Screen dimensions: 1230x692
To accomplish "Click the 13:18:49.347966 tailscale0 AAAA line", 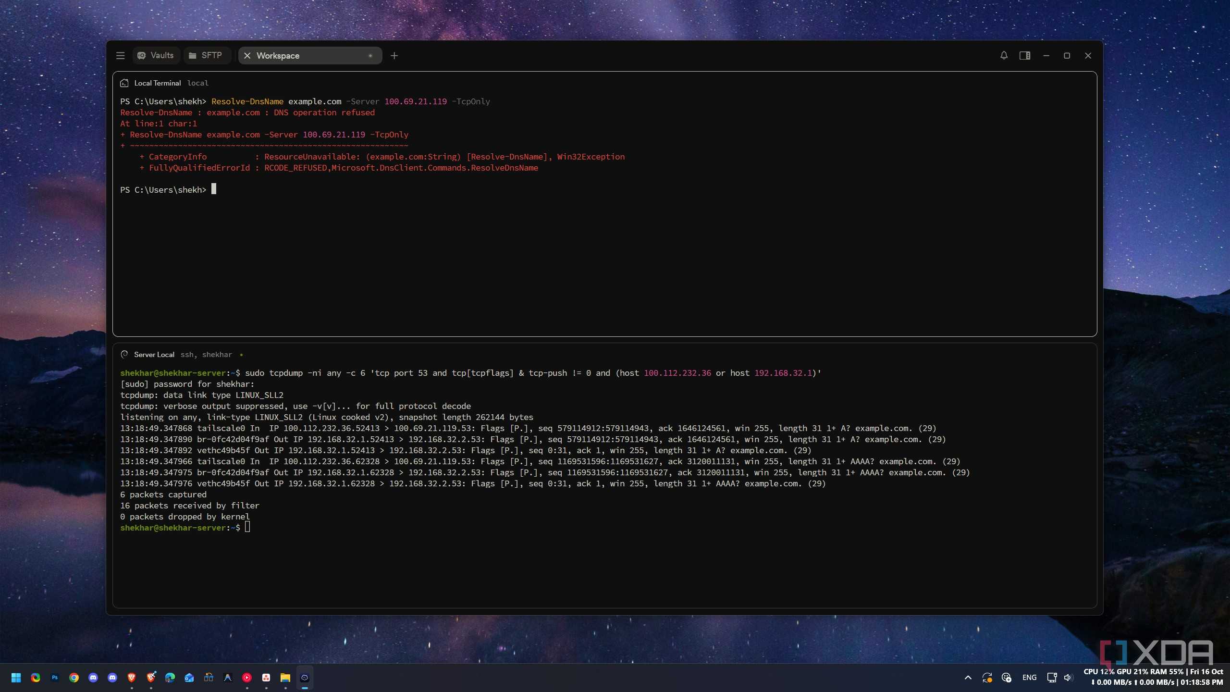I will tap(540, 461).
